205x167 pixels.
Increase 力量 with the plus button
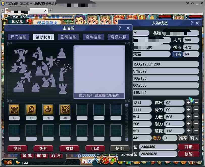(x=189, y=117)
